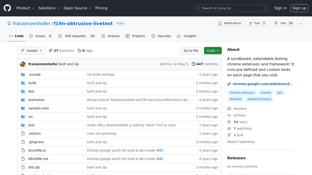Click the Readme book icon in About
This screenshot has height=175, width=312.
pyautogui.click(x=229, y=109)
